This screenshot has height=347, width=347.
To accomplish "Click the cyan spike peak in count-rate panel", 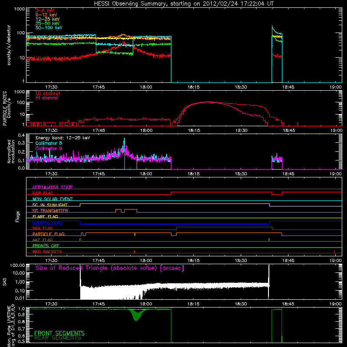I will [272, 26].
